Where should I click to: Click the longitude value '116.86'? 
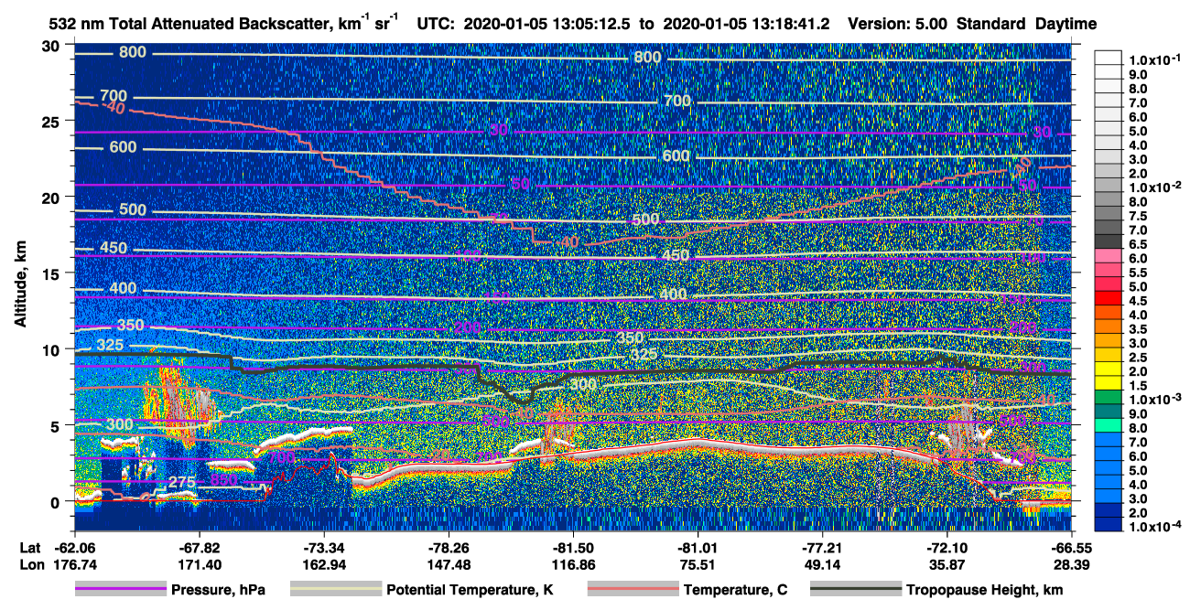pyautogui.click(x=573, y=564)
